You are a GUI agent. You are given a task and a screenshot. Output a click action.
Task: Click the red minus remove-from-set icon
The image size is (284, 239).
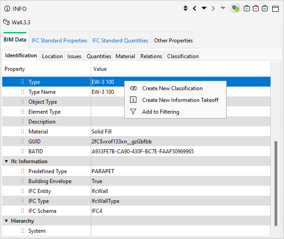[x=256, y=9]
